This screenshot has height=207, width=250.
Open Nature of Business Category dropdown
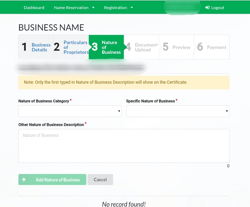[70, 111]
